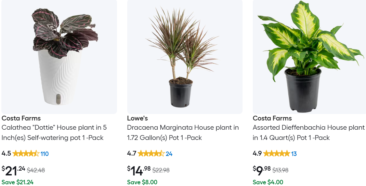The width and height of the screenshot is (366, 186).
Task: Click the $14.98 Dracaena price
Action: tap(139, 170)
